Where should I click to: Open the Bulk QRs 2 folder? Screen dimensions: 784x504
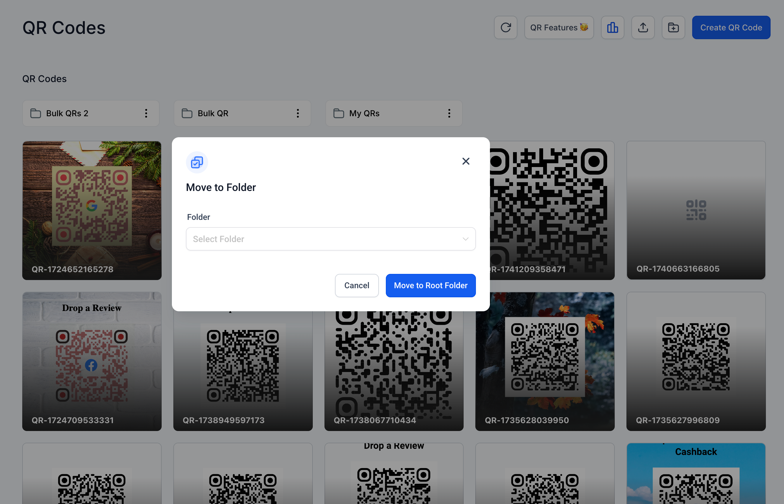click(67, 113)
